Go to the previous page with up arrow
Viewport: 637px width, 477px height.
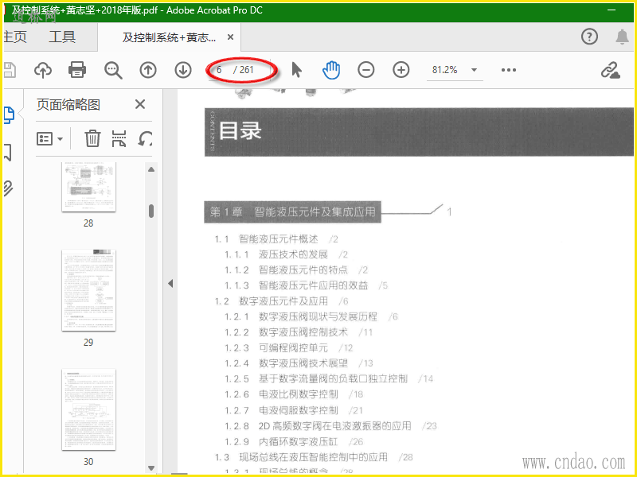pos(148,70)
